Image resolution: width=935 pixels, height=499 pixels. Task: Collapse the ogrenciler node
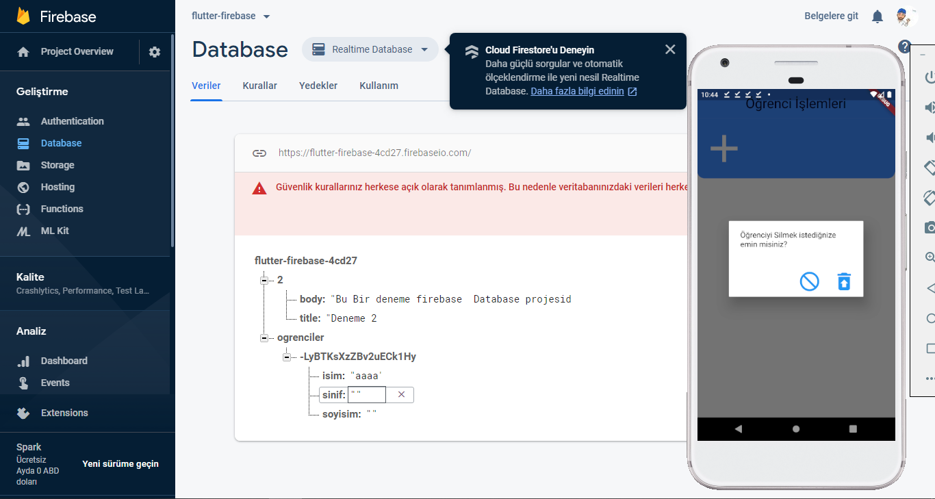264,337
